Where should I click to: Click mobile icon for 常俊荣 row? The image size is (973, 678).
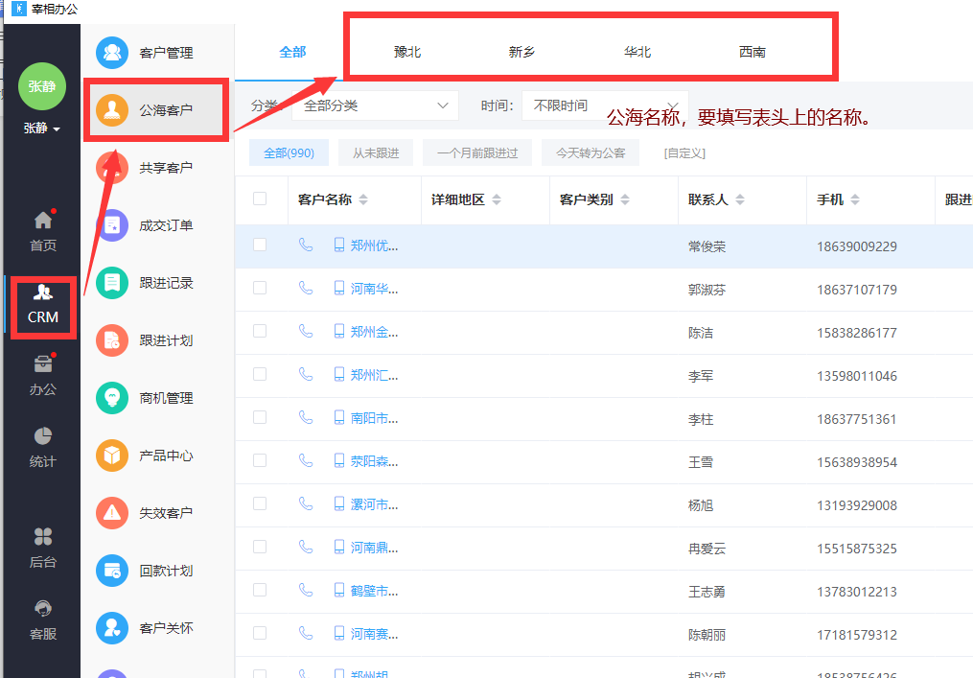(338, 245)
